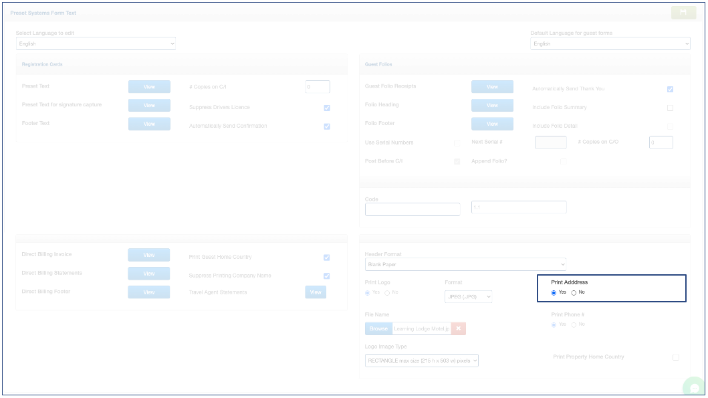View the Direct Billing Invoice text
The height and width of the screenshot is (398, 708).
coord(149,255)
